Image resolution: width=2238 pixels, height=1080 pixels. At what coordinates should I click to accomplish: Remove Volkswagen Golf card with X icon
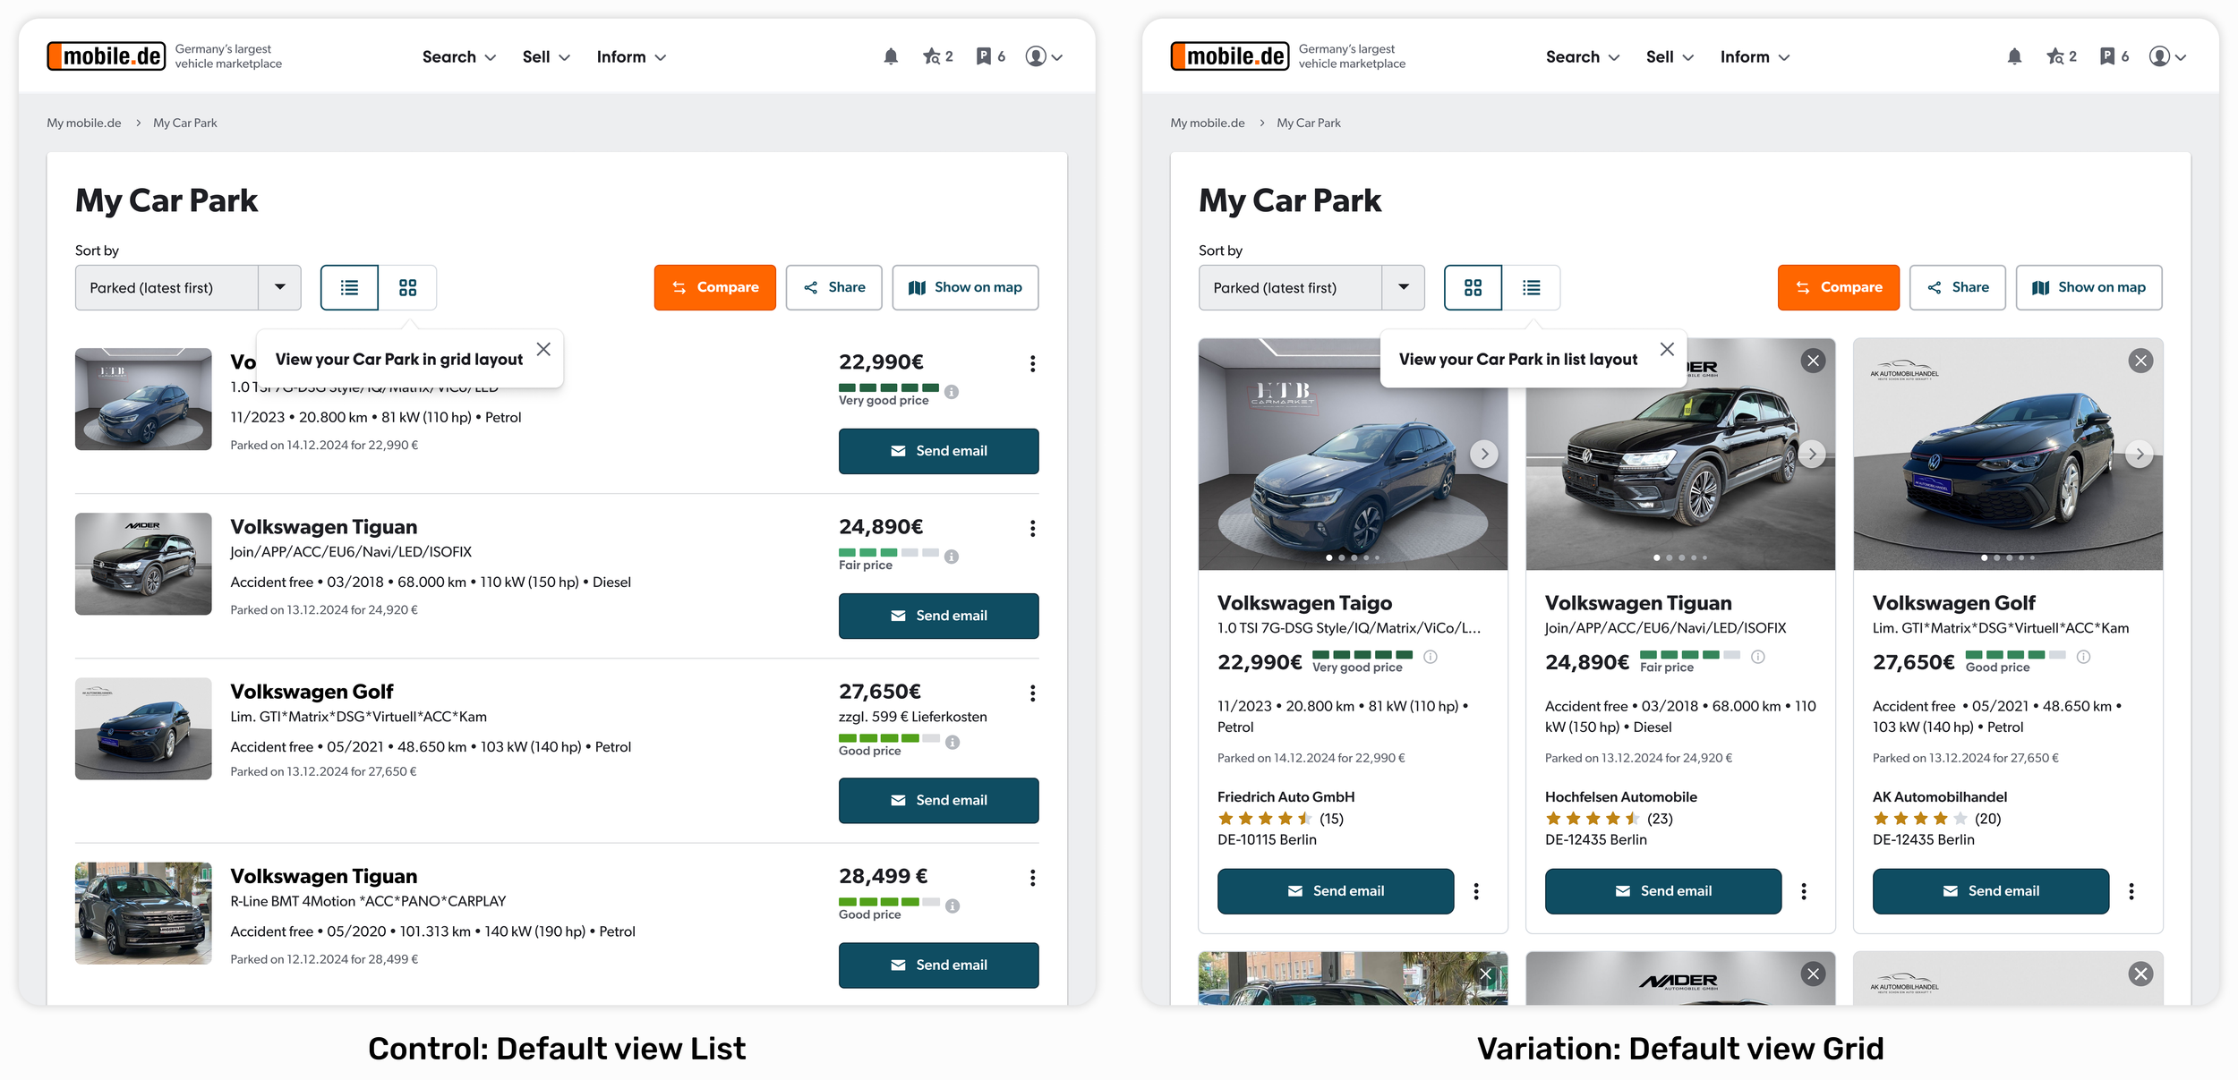pos(2140,361)
